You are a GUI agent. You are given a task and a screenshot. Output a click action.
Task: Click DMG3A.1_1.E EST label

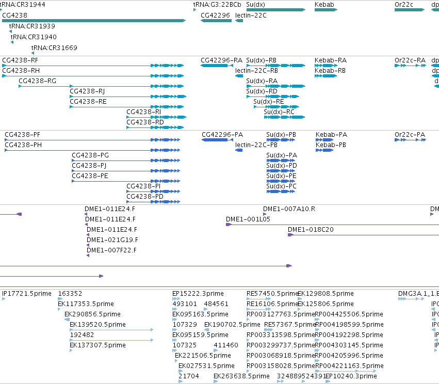(418, 294)
